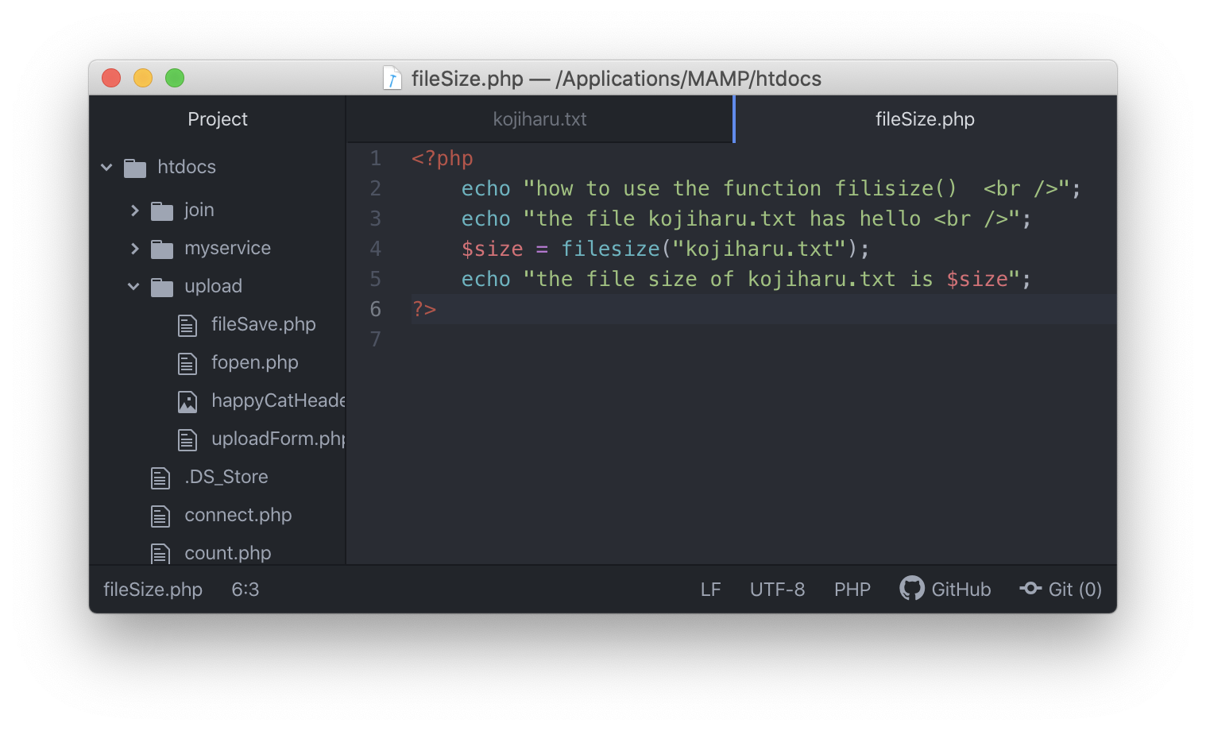The image size is (1206, 731).
Task: Expand the myservice folder chevron
Action: tap(134, 248)
